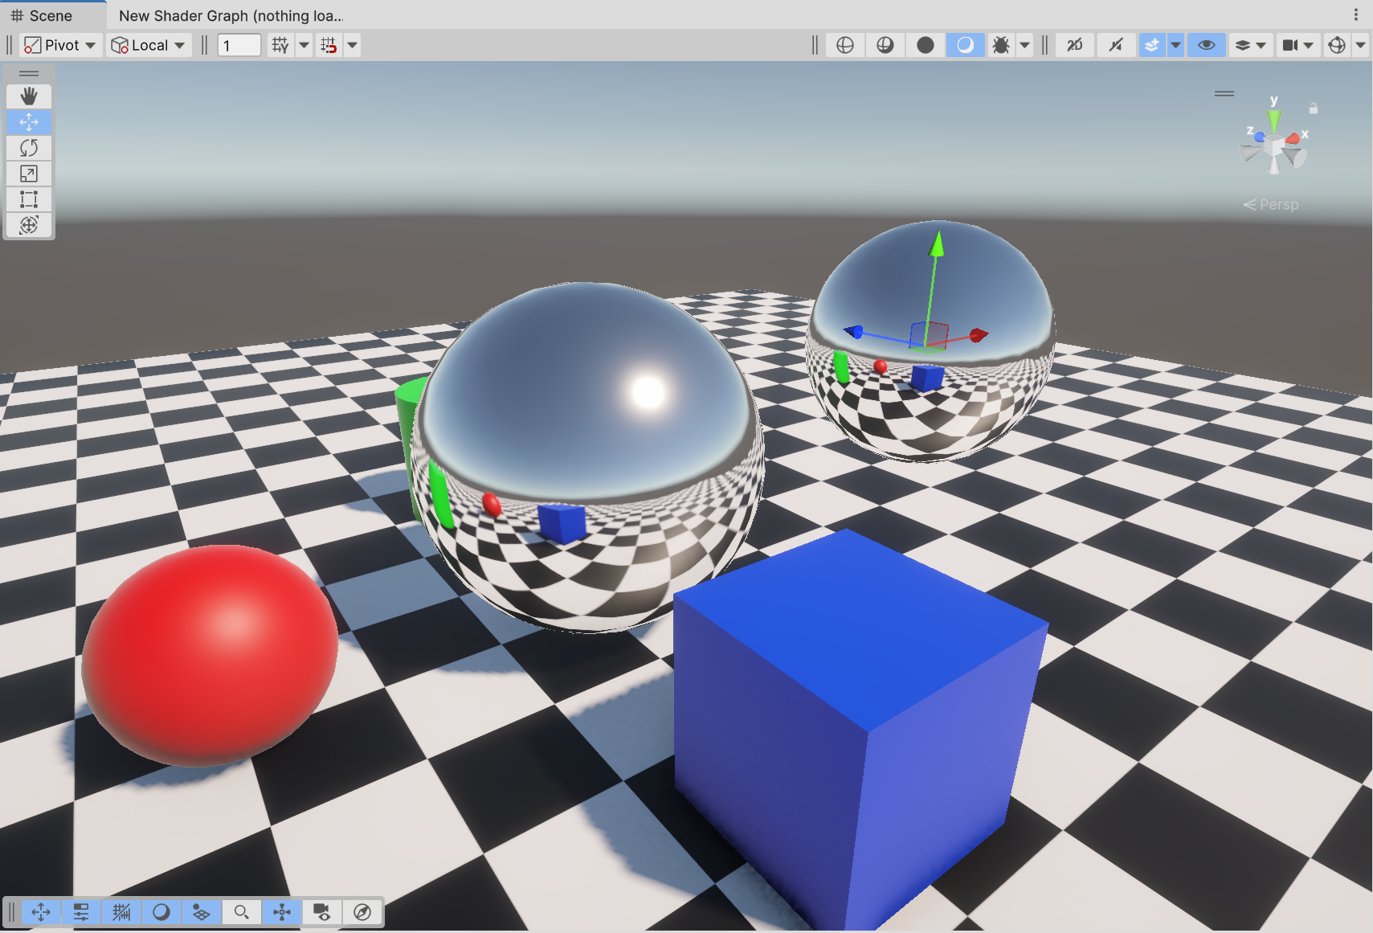1373x933 pixels.
Task: Click the blue Z-axis move gizmo arrow
Action: 853,332
